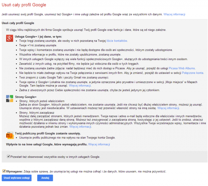Open the 'Picasa Web Albums' link
The height and width of the screenshot is (186, 208).
click(x=182, y=68)
